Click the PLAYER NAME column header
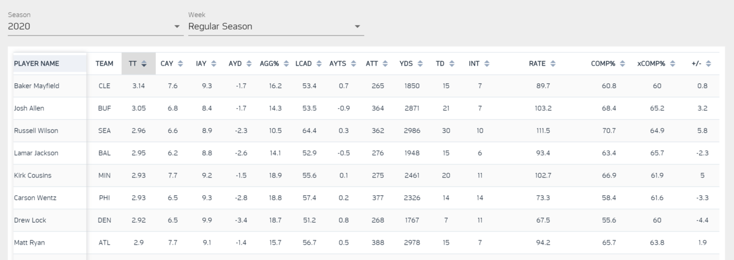The image size is (734, 260). click(x=37, y=64)
